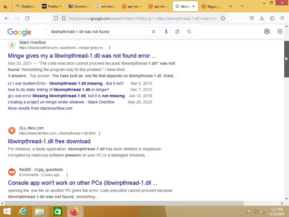289x217 pixels.
Task: Click the horizontal scrollbar thumb
Action: click(x=124, y=203)
